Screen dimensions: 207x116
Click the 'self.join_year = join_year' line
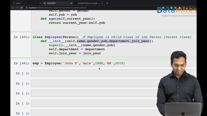click(75, 53)
